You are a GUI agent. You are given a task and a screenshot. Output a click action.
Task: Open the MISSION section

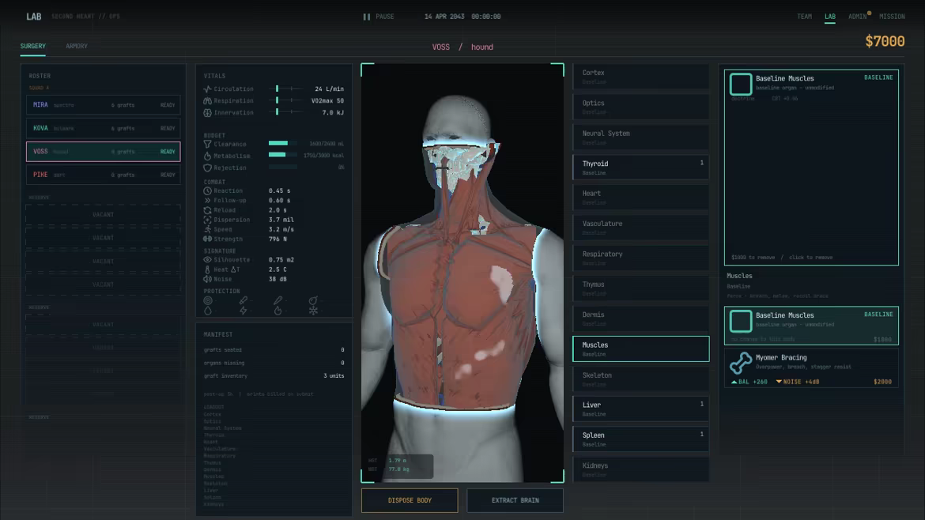point(892,17)
